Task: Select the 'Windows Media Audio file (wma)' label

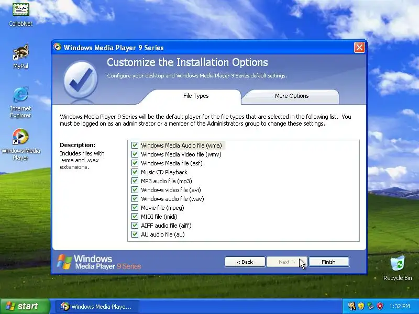Action: click(181, 145)
